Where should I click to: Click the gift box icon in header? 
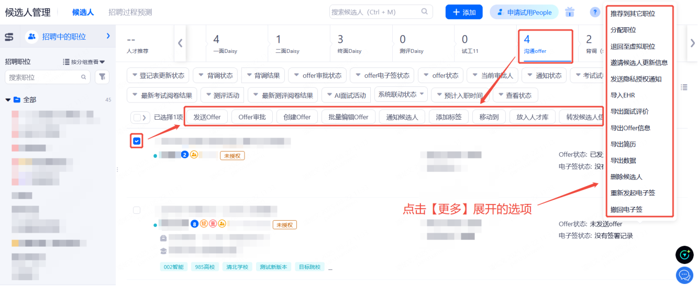[570, 12]
